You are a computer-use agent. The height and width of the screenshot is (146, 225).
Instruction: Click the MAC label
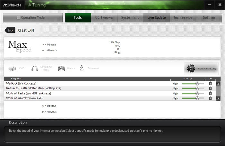point(117,46)
